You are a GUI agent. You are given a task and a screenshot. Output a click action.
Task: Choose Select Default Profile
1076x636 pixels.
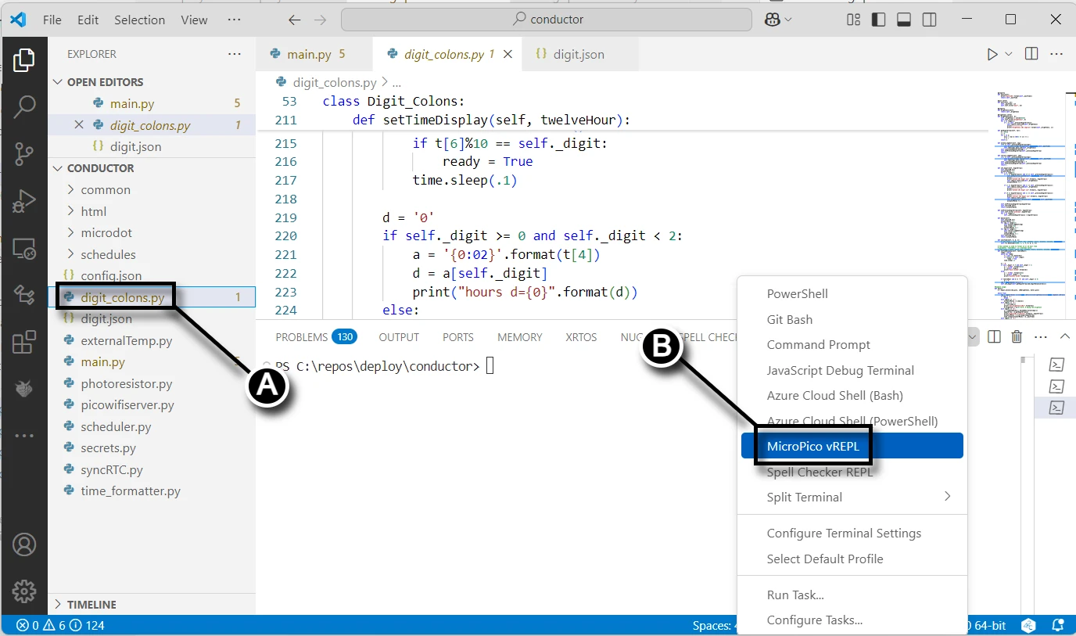pos(852,559)
